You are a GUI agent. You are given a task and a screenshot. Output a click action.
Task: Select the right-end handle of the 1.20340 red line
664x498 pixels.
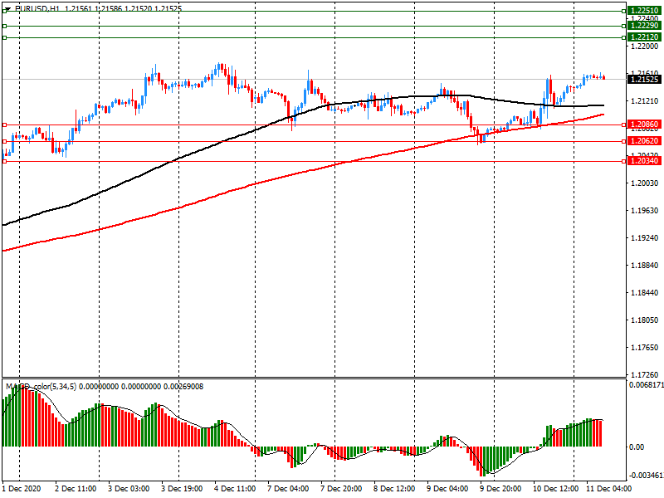pos(624,161)
